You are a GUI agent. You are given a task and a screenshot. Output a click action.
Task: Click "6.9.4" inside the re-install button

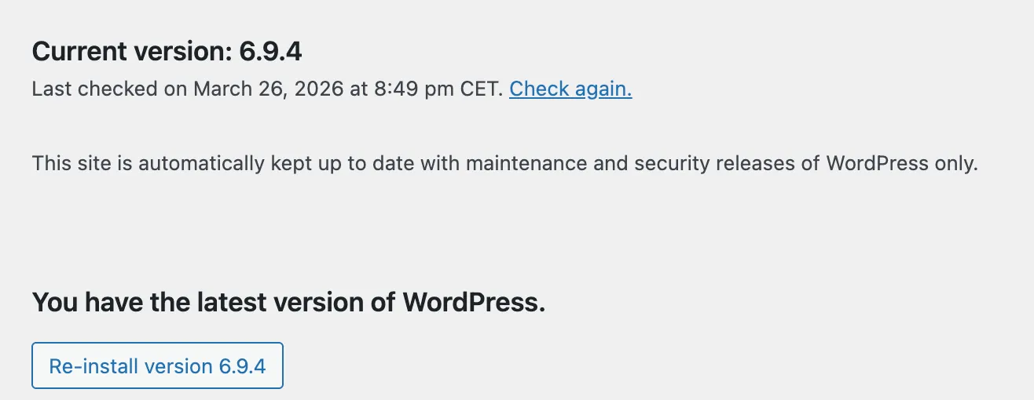[x=242, y=366]
